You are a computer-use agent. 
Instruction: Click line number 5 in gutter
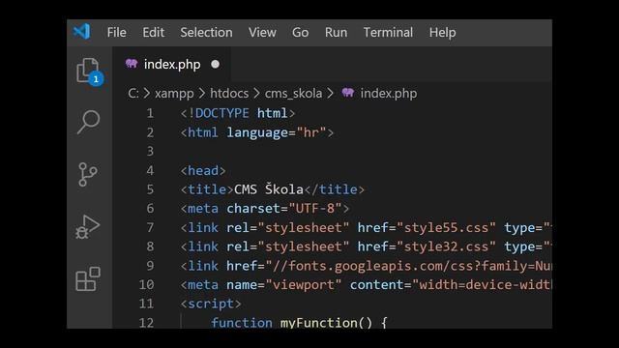click(x=150, y=189)
